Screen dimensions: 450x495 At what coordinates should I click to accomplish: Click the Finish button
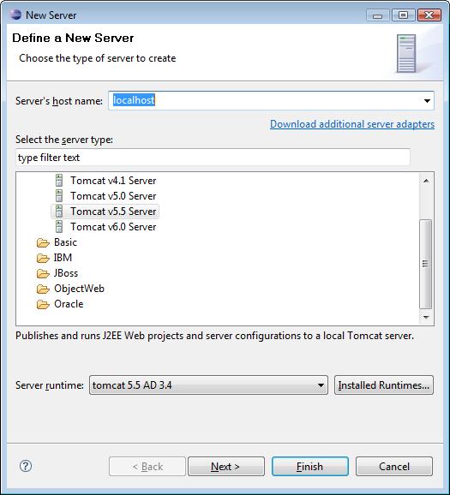click(x=310, y=466)
